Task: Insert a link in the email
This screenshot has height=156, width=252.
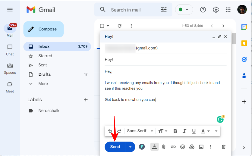Action: pos(173,147)
